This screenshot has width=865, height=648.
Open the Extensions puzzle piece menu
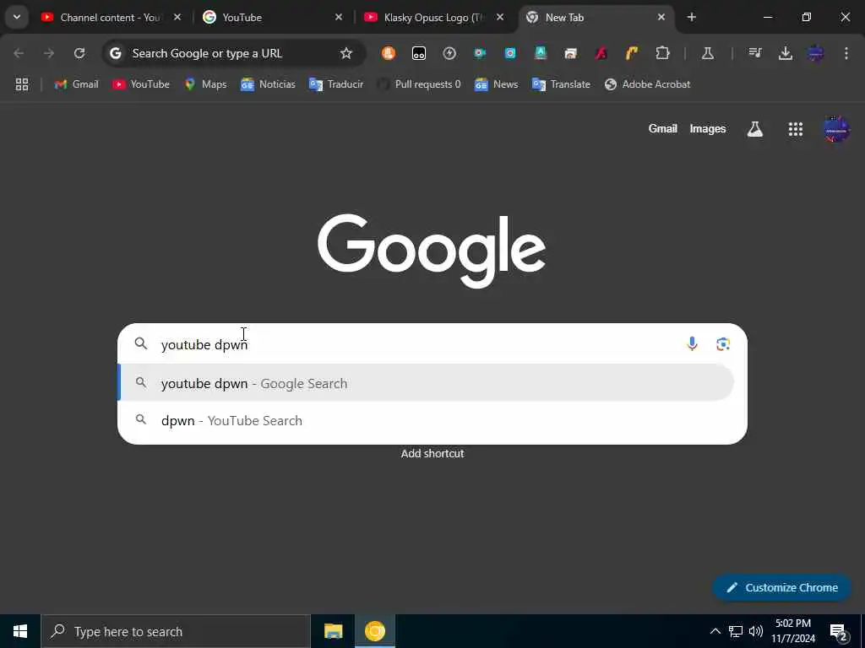(x=662, y=53)
